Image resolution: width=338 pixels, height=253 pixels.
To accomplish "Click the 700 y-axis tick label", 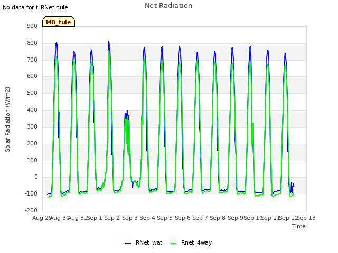I will (x=32, y=60).
